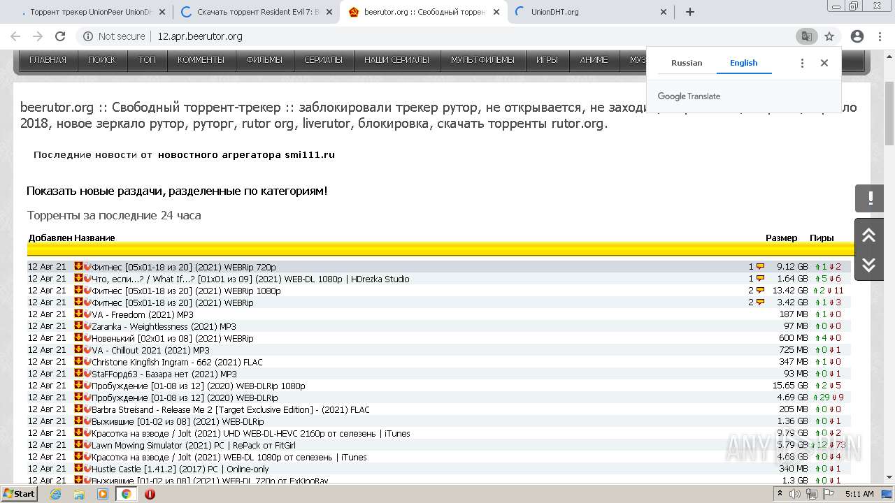Open torrent Новенький [02x01 из 08] WEBRip

[173, 338]
